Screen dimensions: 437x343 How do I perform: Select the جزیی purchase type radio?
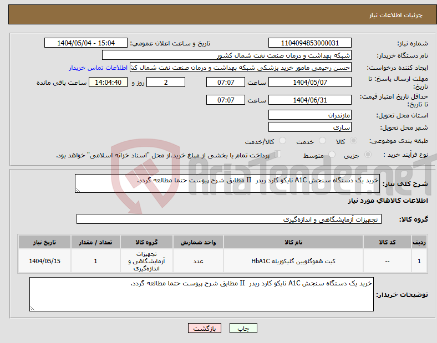coord(368,155)
